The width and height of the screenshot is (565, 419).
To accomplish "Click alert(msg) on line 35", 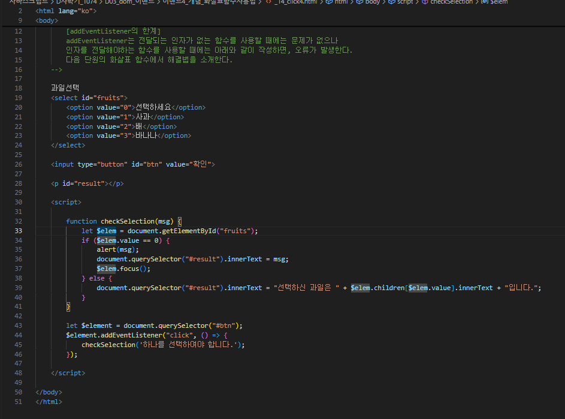I will (116, 249).
